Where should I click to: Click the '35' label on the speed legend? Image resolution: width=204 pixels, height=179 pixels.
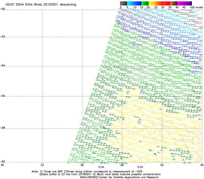[170, 7]
